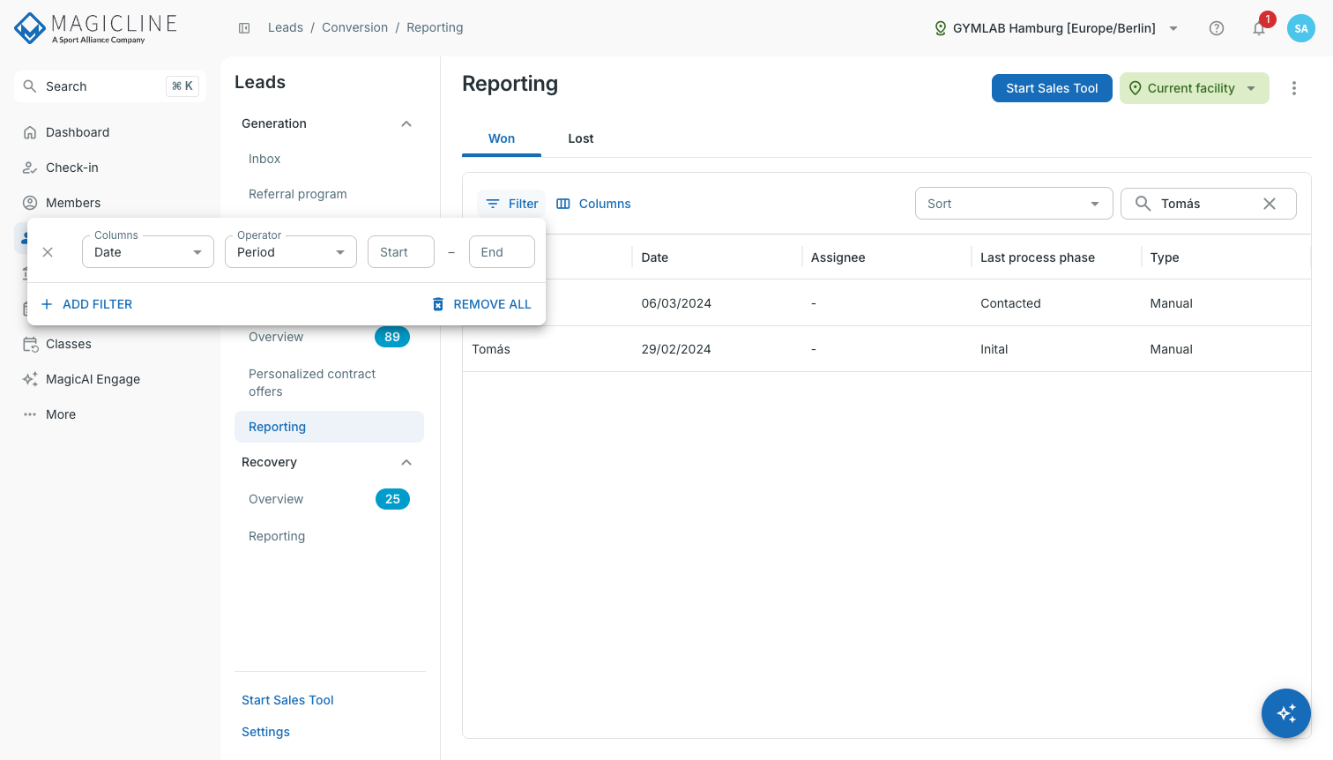The height and width of the screenshot is (760, 1333).
Task: Click the Check-in icon in sidebar
Action: pyautogui.click(x=30, y=168)
